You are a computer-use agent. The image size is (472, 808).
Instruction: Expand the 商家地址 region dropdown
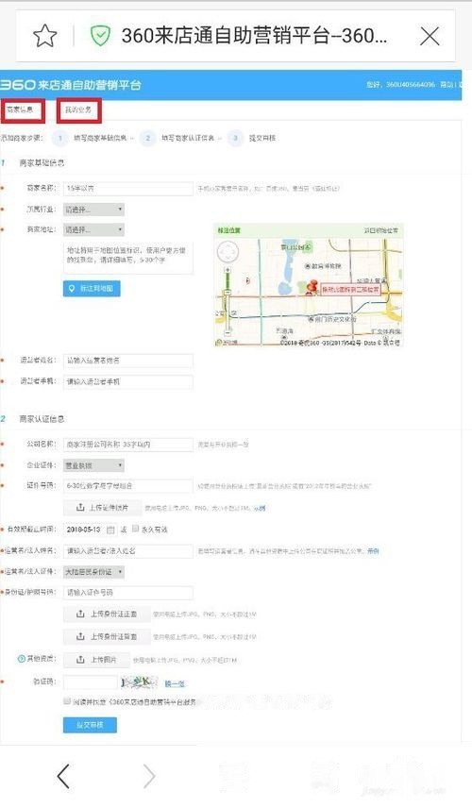point(93,229)
